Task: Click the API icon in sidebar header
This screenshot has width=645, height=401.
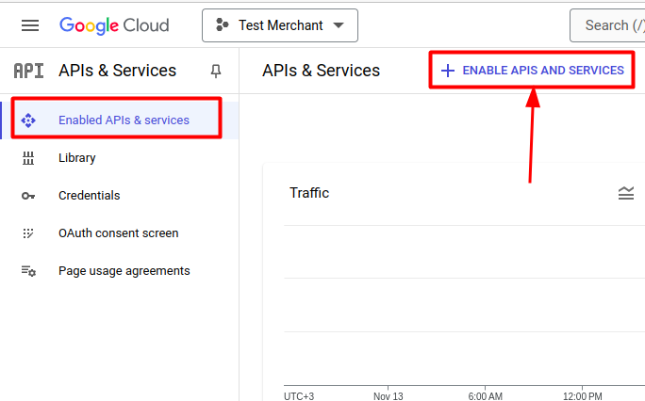Action: pos(28,71)
